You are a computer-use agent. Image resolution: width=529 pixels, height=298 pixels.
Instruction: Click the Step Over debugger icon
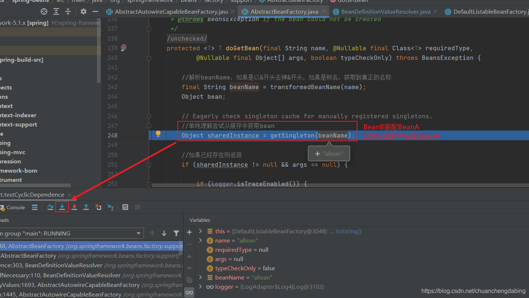tap(50, 207)
